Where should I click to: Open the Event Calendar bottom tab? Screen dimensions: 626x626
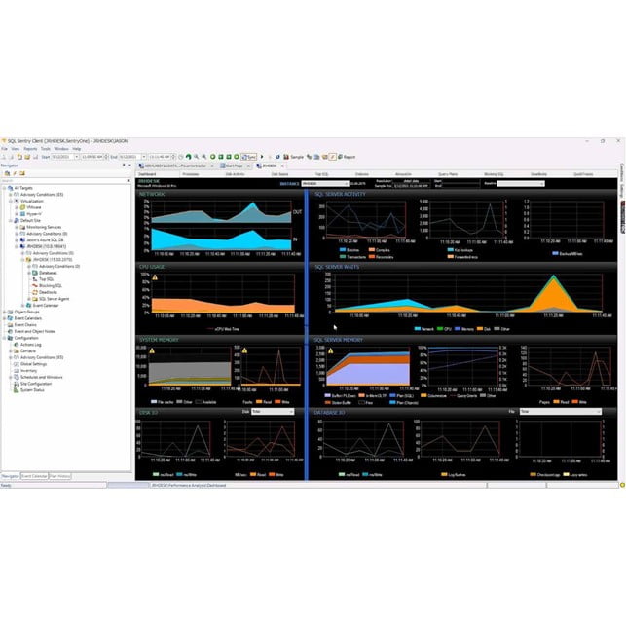(34, 475)
